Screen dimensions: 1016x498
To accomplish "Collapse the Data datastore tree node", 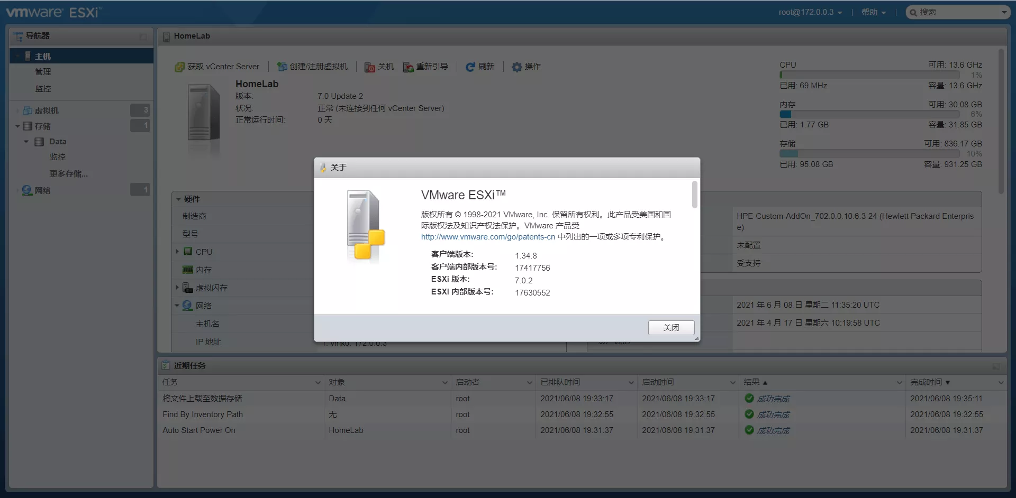I will 26,142.
